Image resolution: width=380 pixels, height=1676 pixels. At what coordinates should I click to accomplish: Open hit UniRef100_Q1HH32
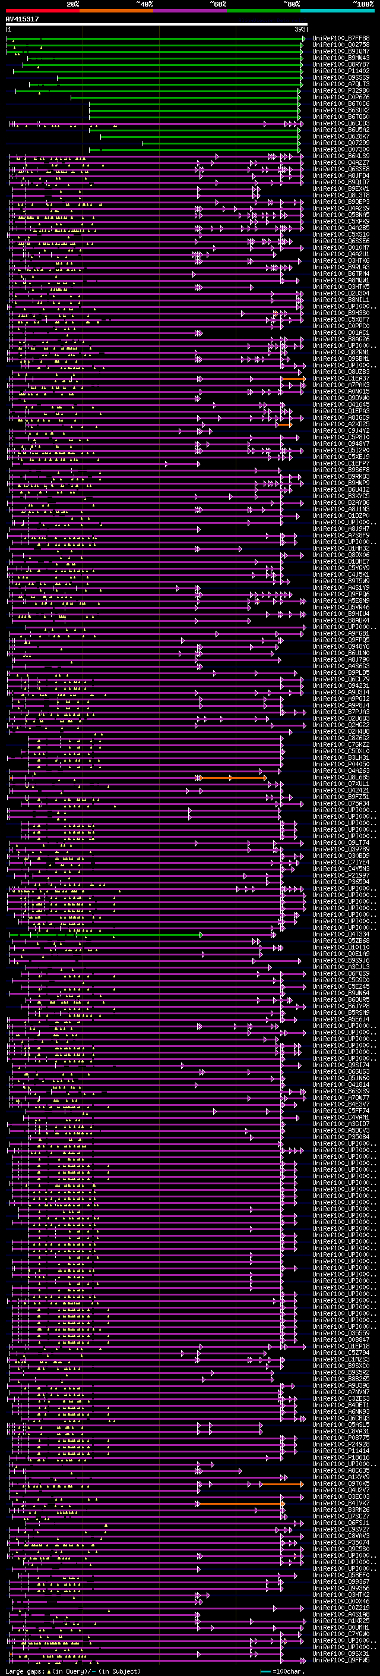pos(341,549)
